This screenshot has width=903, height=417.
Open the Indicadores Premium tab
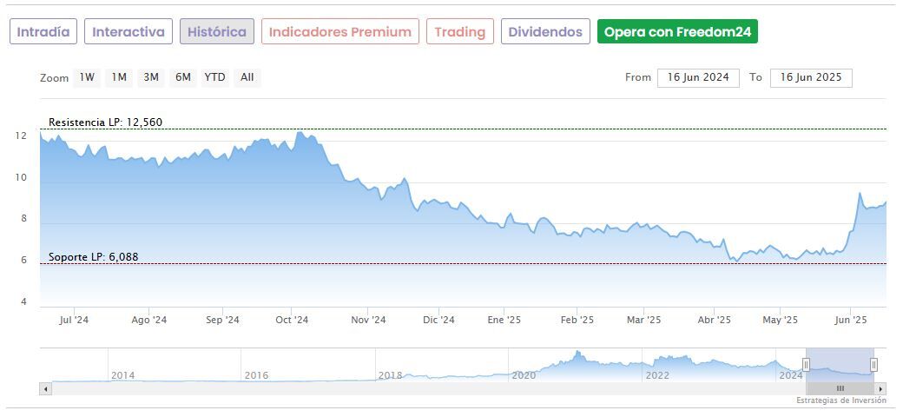click(339, 32)
